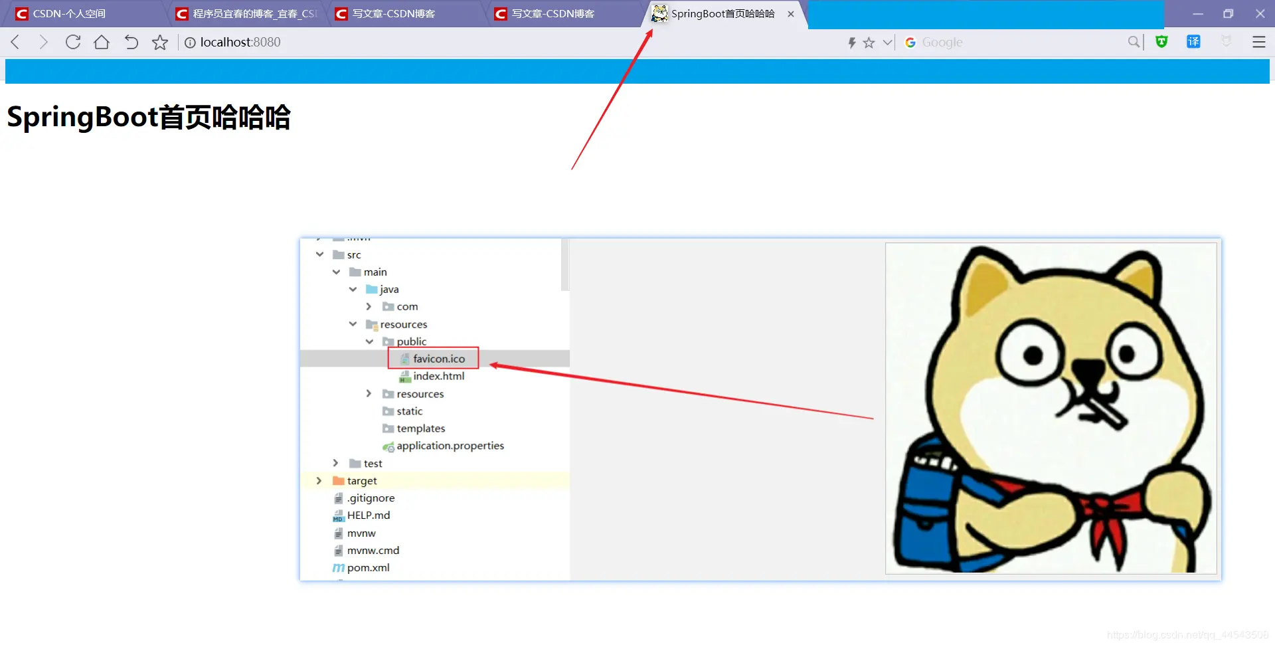Restore down the browser window
The width and height of the screenshot is (1275, 647).
pos(1229,13)
